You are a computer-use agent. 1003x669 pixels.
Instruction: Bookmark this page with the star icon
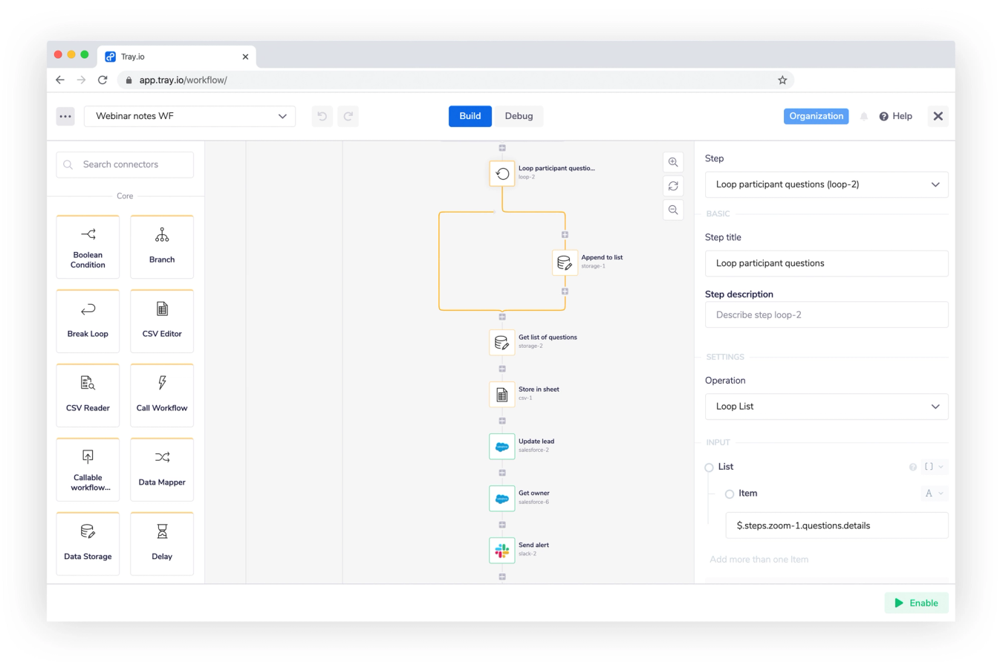point(782,80)
